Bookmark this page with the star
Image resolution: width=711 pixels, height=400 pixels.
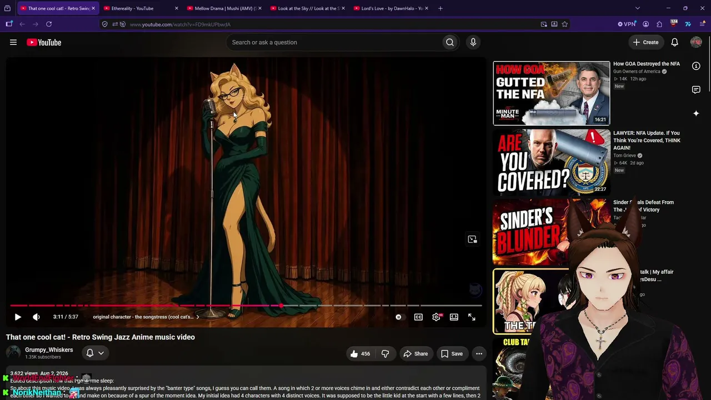(565, 24)
